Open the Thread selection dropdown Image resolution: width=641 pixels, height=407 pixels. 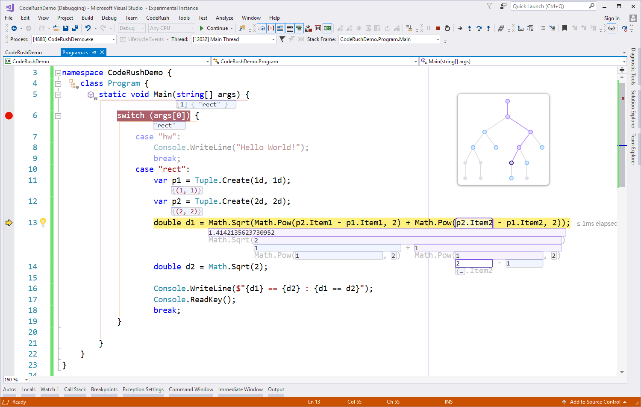click(273, 39)
